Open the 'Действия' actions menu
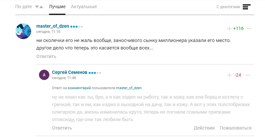 (204, 128)
